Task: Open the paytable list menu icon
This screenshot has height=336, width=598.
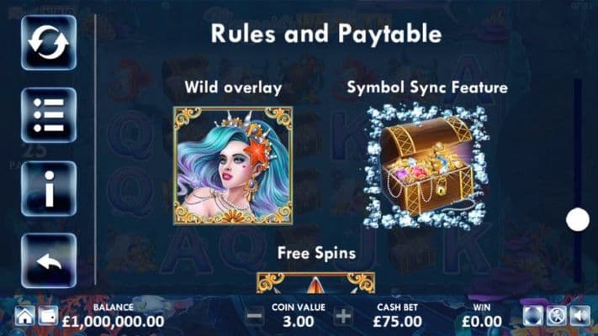Action: point(49,115)
